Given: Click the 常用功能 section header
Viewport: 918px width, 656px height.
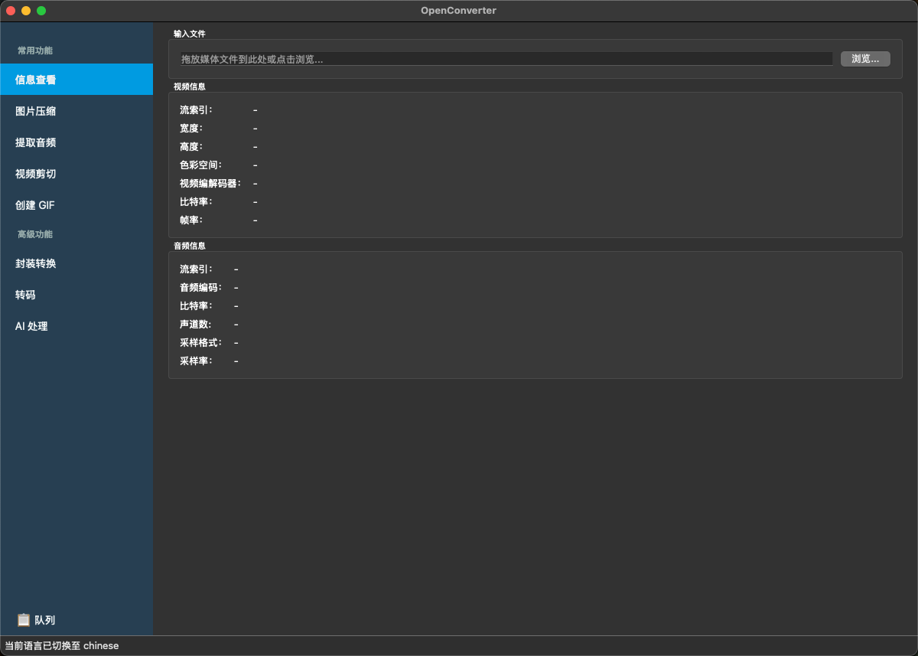Looking at the screenshot, I should [35, 51].
